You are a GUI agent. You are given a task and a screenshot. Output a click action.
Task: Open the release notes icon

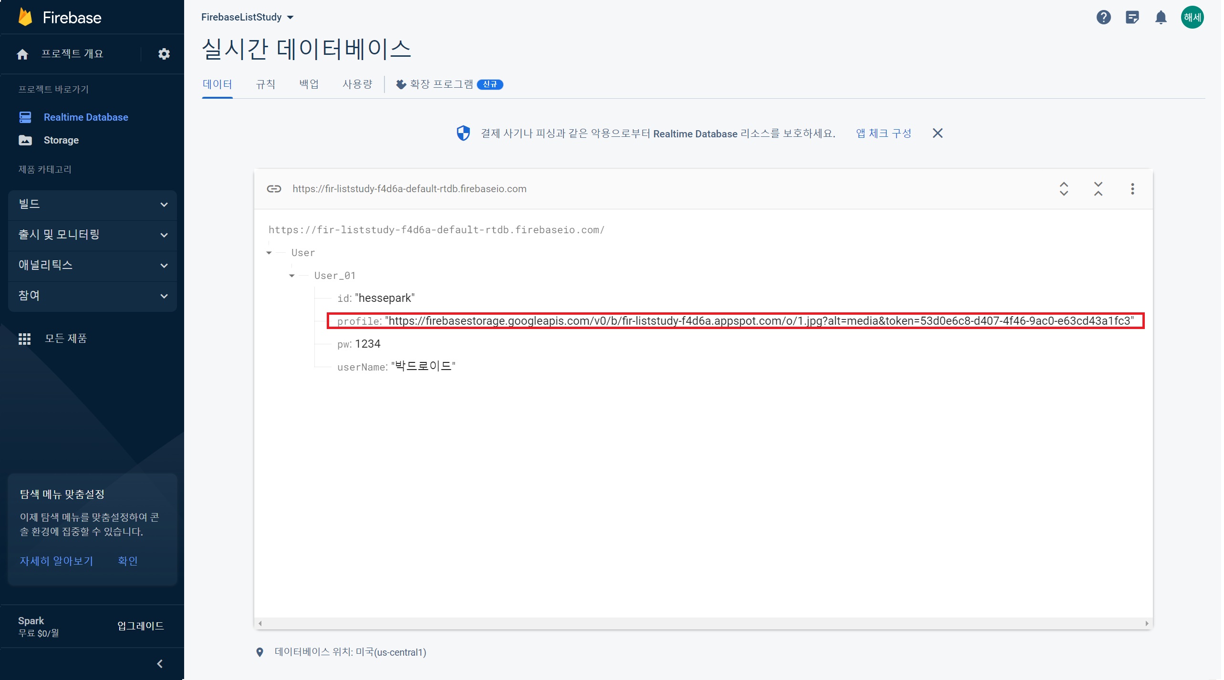coord(1132,17)
